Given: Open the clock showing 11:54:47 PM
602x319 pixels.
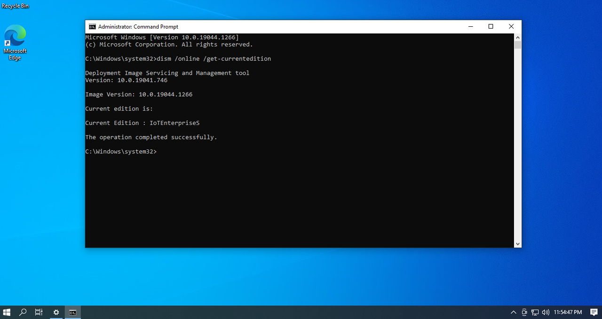Looking at the screenshot, I should [568, 312].
